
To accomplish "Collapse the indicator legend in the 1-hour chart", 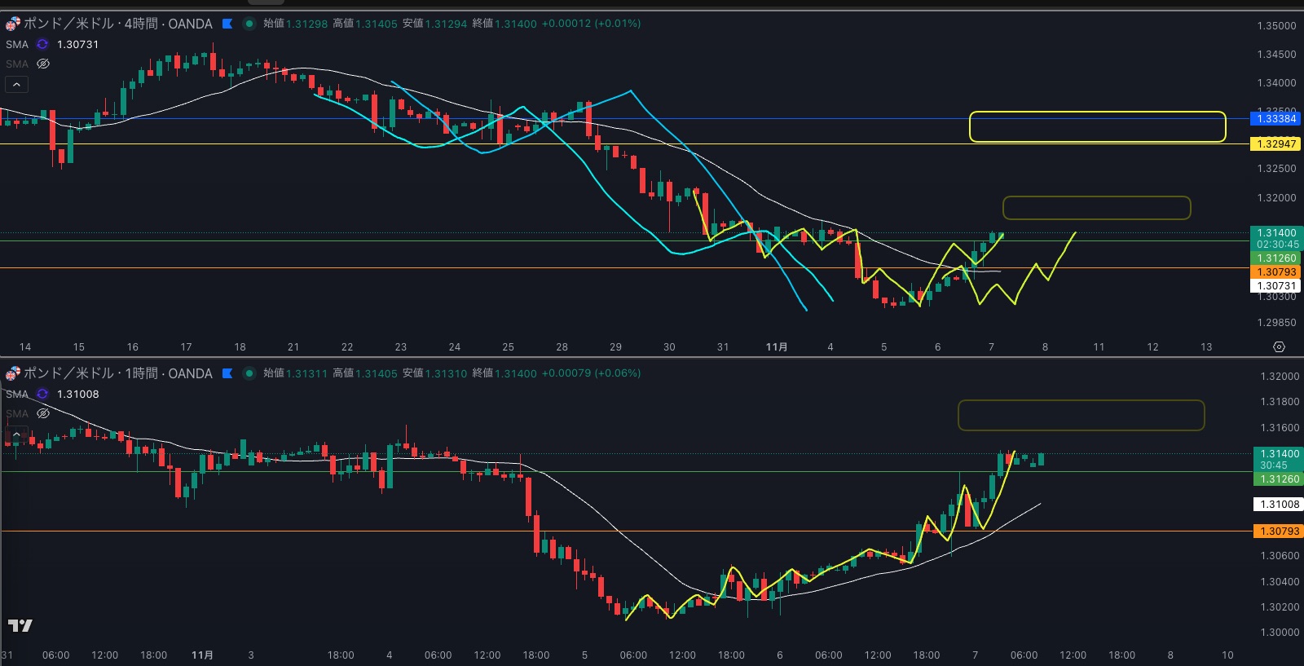I will [x=16, y=433].
